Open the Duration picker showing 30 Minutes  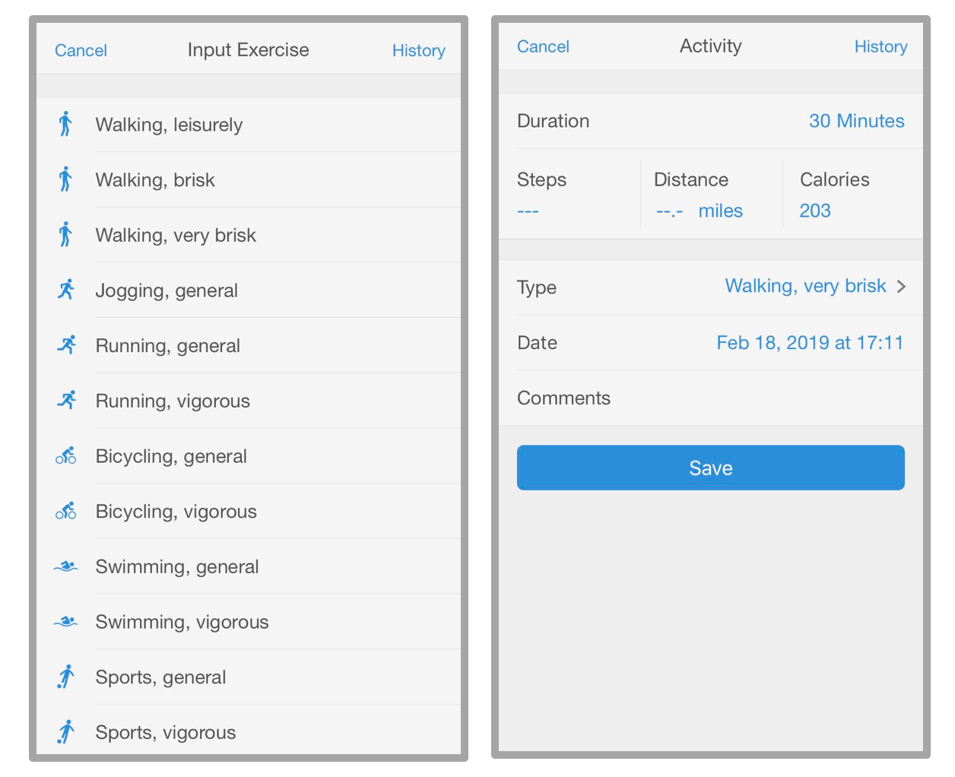click(856, 120)
